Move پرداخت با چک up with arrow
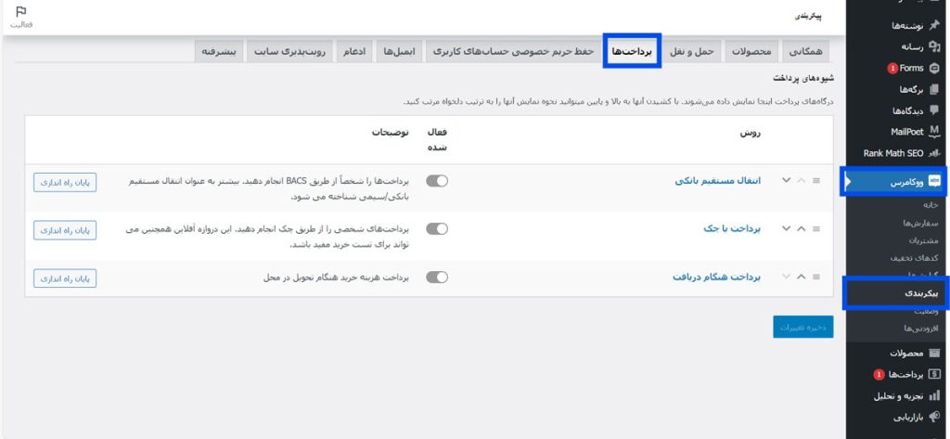The width and height of the screenshot is (950, 439). (801, 228)
